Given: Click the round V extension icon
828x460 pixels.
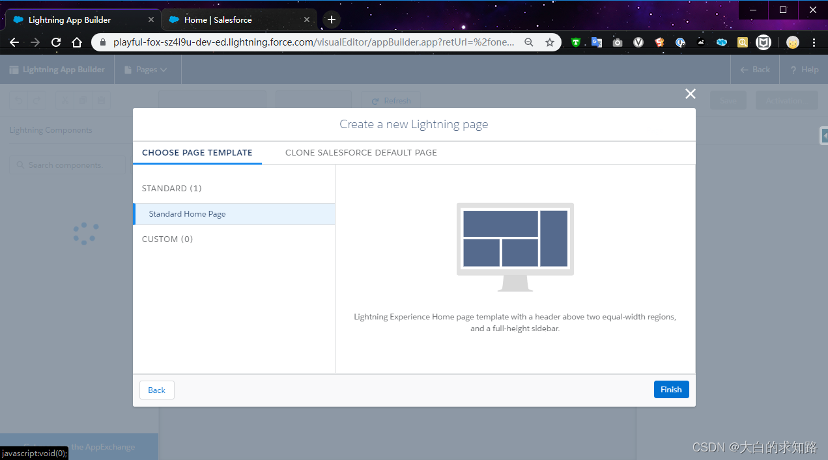Looking at the screenshot, I should (638, 42).
